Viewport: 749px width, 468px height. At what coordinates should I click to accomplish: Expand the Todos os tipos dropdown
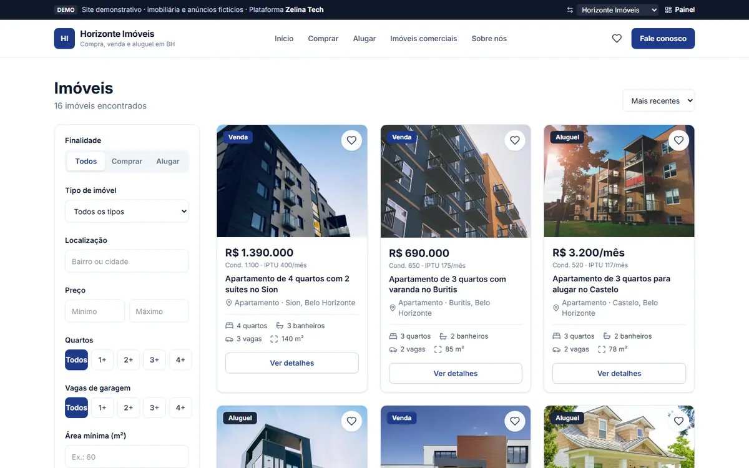(x=127, y=212)
